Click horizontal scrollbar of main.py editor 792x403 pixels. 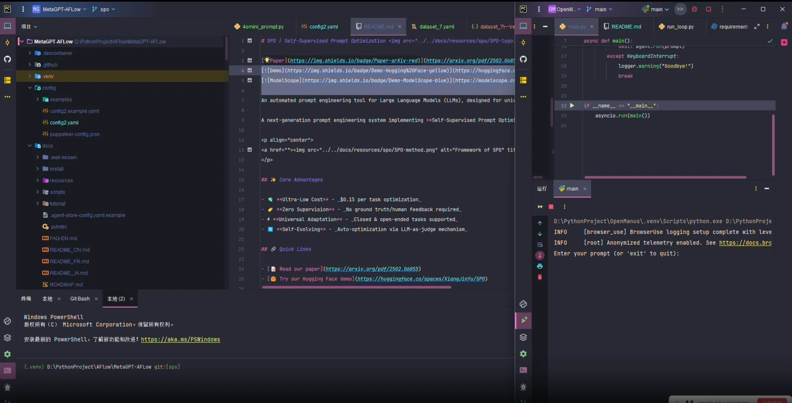(x=665, y=177)
